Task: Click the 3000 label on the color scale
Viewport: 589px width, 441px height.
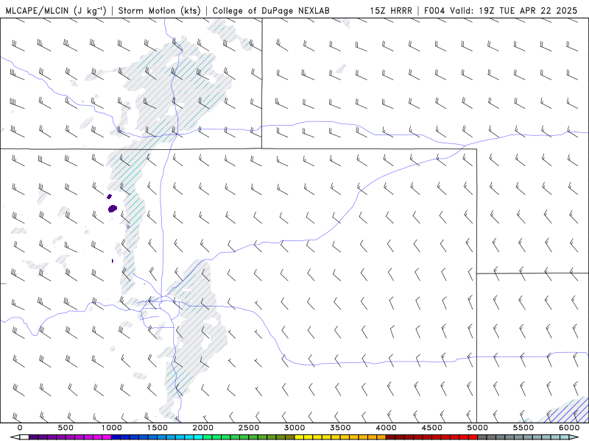Action: click(294, 428)
